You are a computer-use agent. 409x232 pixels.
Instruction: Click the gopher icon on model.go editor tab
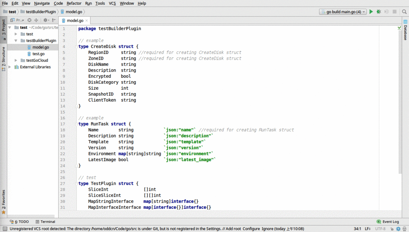[63, 20]
